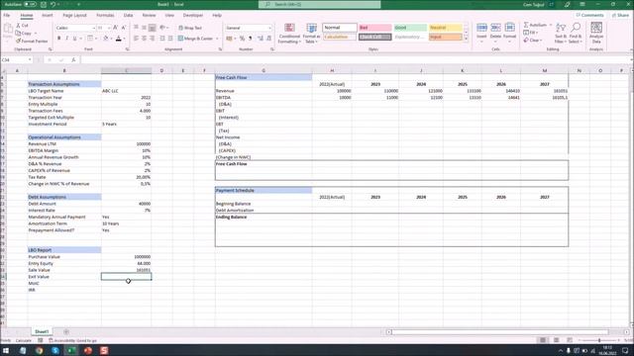Increase font size with larger A icon
Viewport: 634px width, 356px height.
tap(115, 28)
